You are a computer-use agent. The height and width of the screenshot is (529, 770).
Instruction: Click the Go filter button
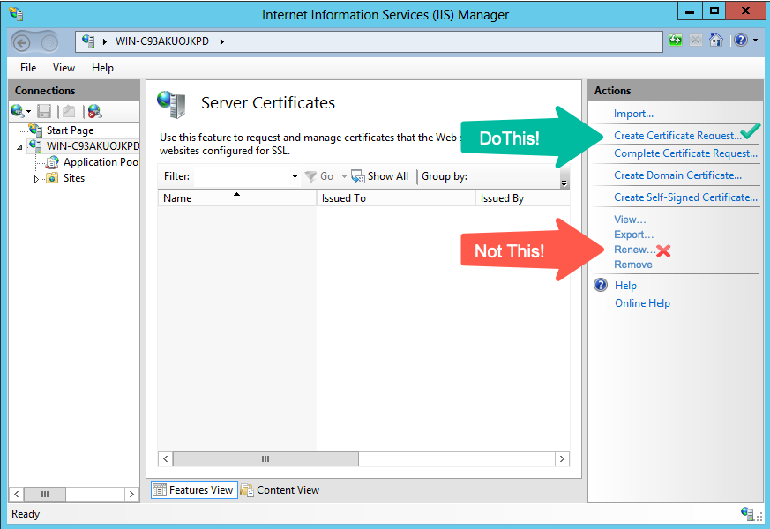tap(321, 175)
